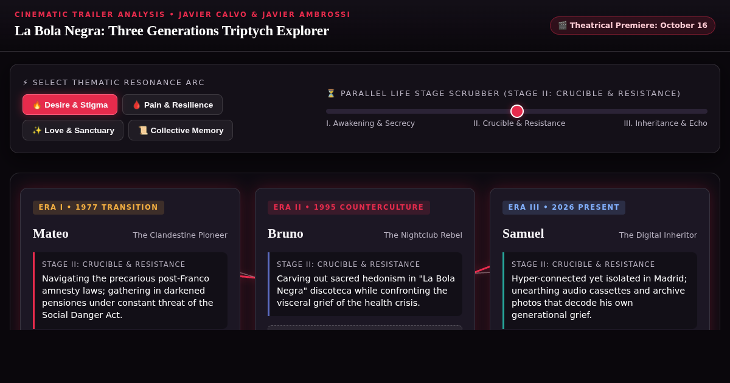The height and width of the screenshot is (383, 730).
Task: Click the Theatrical Premiere: October 16 badge
Action: [633, 26]
